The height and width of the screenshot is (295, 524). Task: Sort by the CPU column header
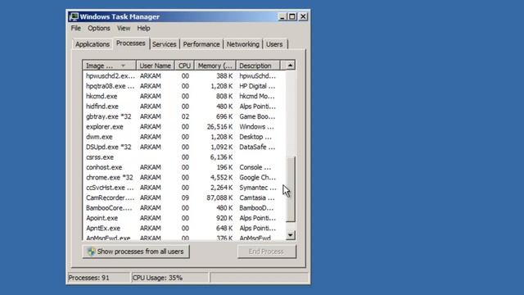tap(184, 66)
